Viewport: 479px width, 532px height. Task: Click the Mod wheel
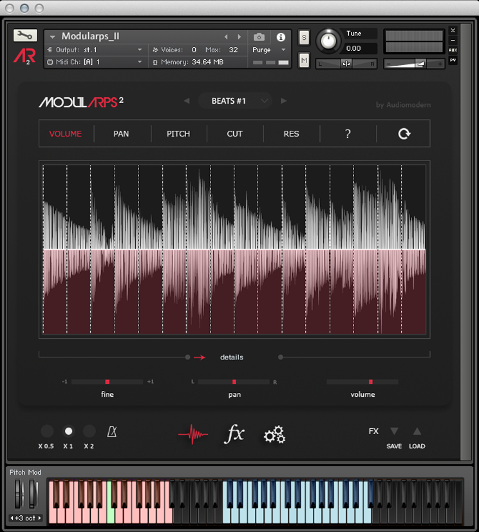pyautogui.click(x=33, y=493)
